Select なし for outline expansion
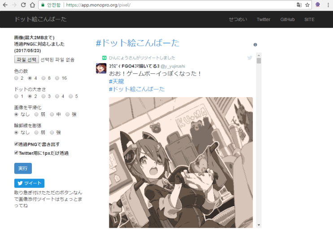 click(x=16, y=132)
